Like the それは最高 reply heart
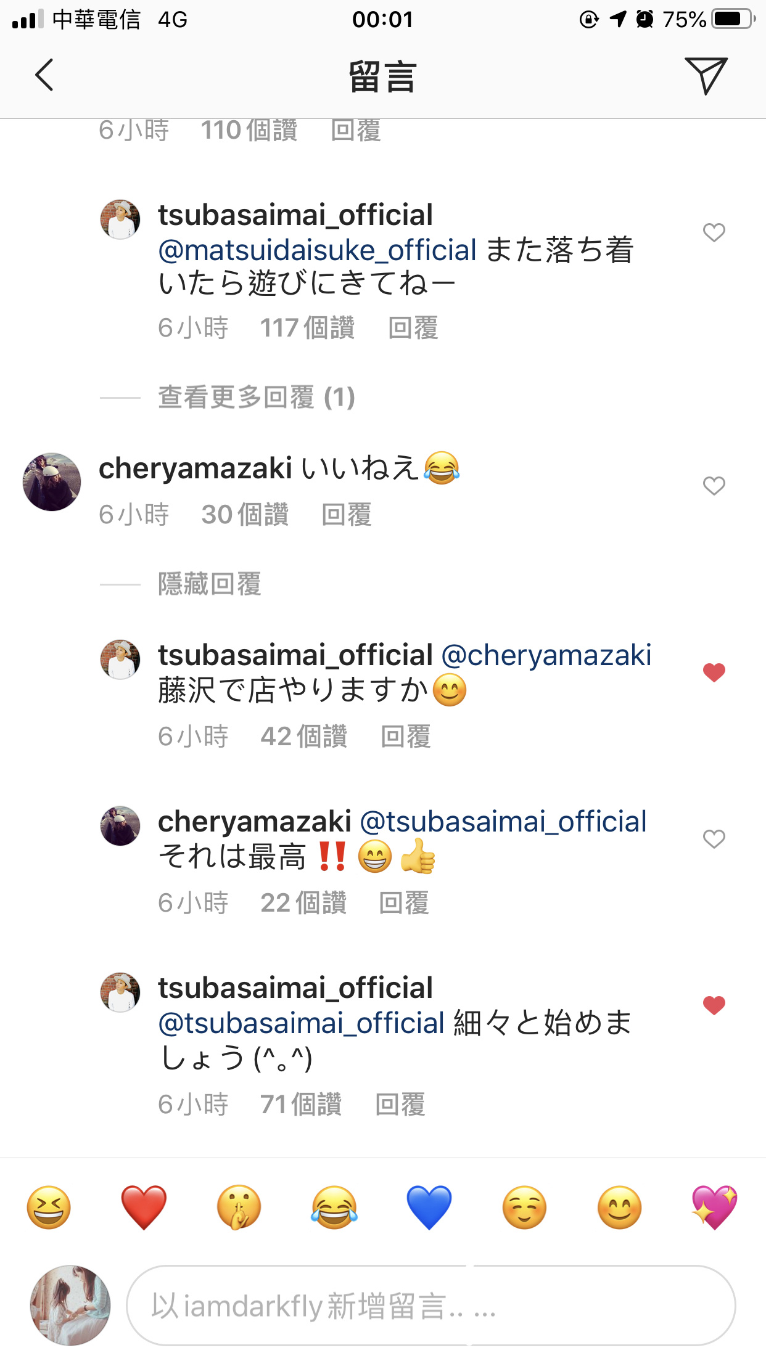Image resolution: width=766 pixels, height=1361 pixels. coord(714,838)
